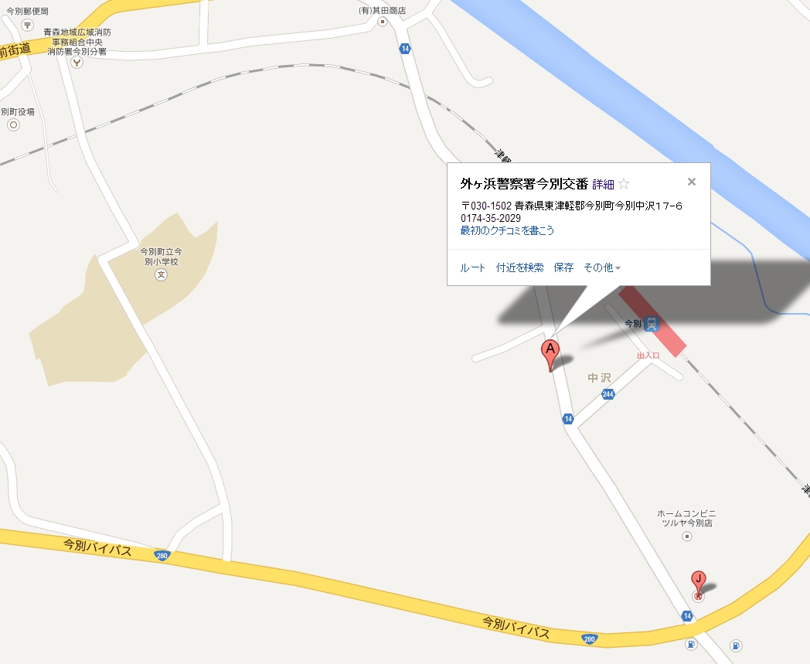
Task: Star the 外ヶ浜警察署今別交番 place
Action: 624,183
